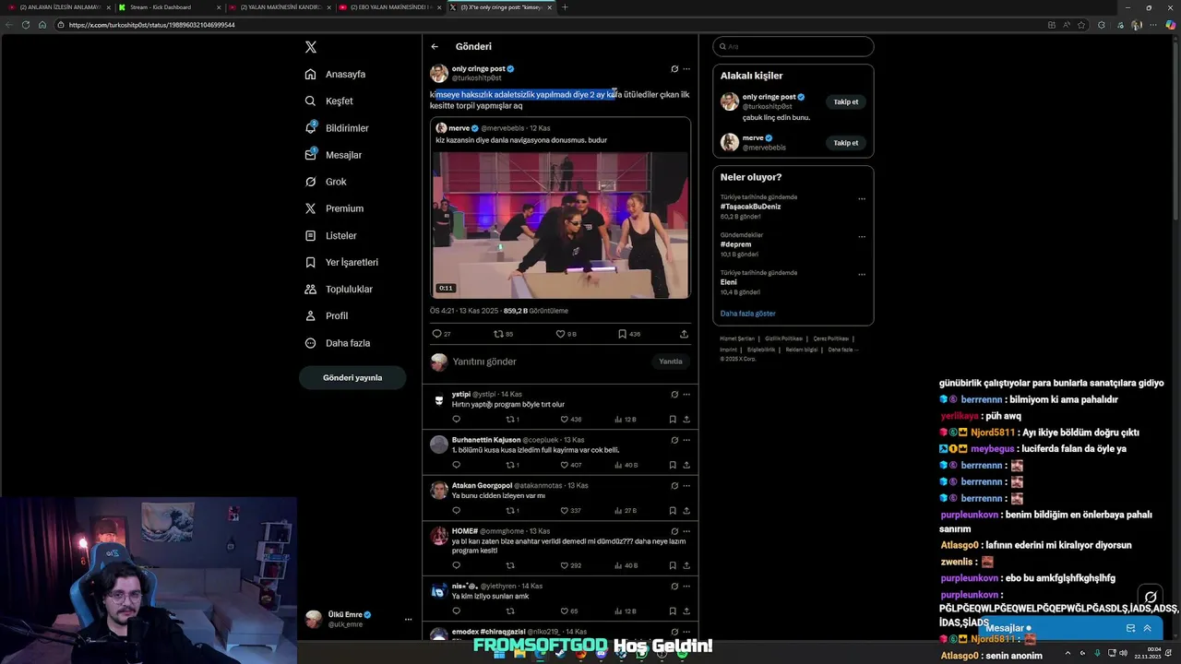Image resolution: width=1181 pixels, height=664 pixels.
Task: Reload the page with the refresh button
Action: point(26,25)
